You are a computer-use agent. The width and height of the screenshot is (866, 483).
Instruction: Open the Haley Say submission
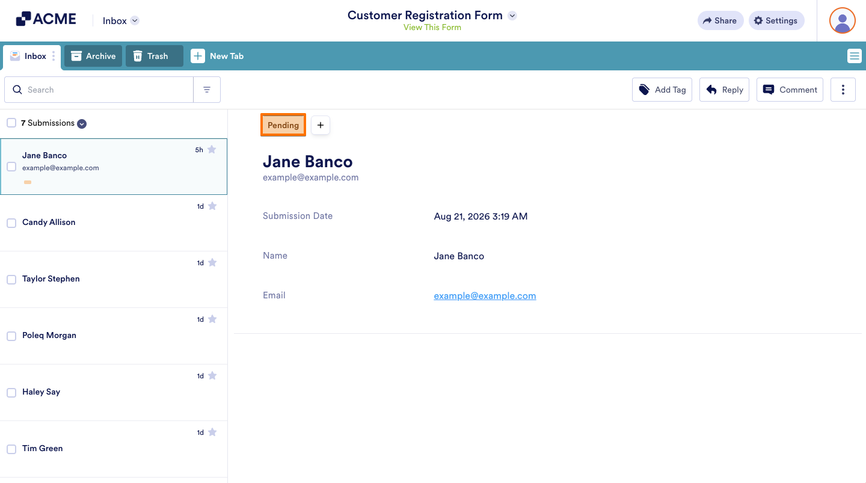point(114,393)
